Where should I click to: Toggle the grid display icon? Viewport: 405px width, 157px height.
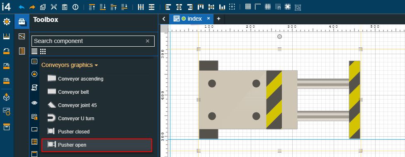248,7
